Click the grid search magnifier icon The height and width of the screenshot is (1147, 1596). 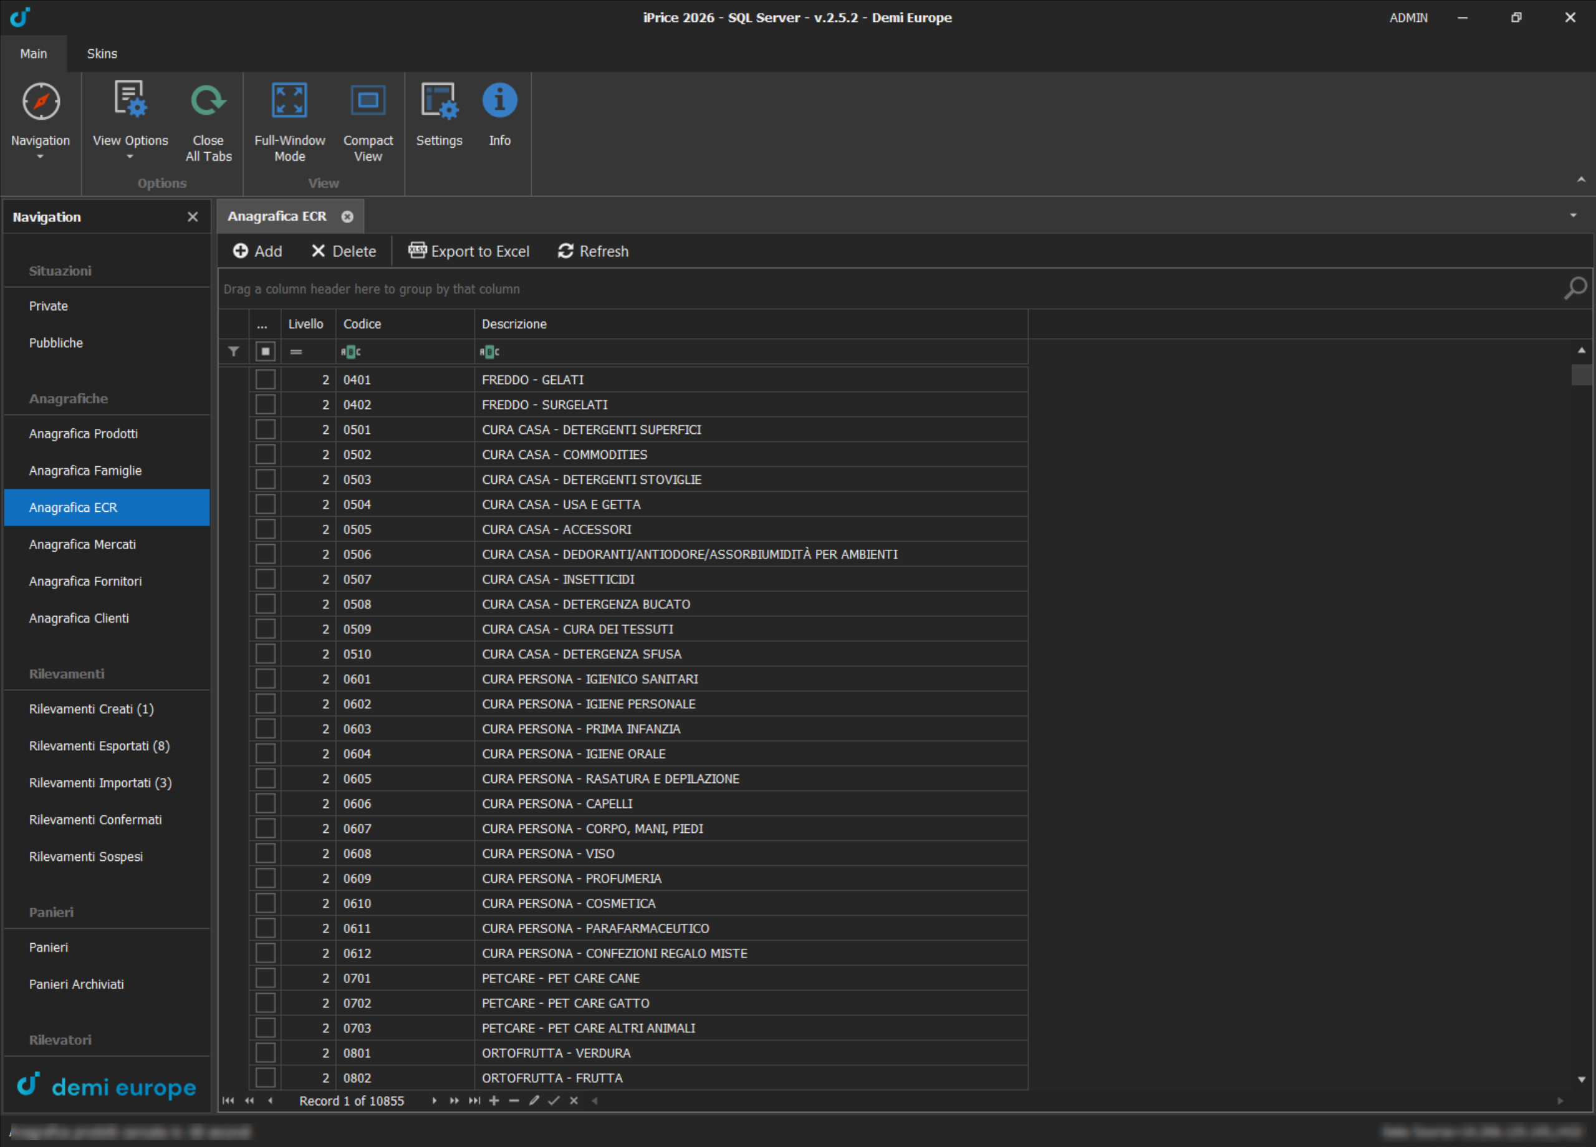tap(1575, 289)
